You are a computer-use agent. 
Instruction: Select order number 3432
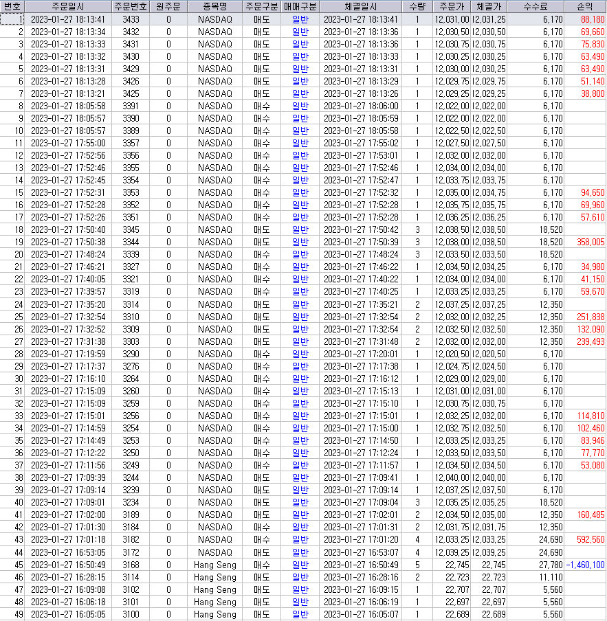[x=131, y=32]
